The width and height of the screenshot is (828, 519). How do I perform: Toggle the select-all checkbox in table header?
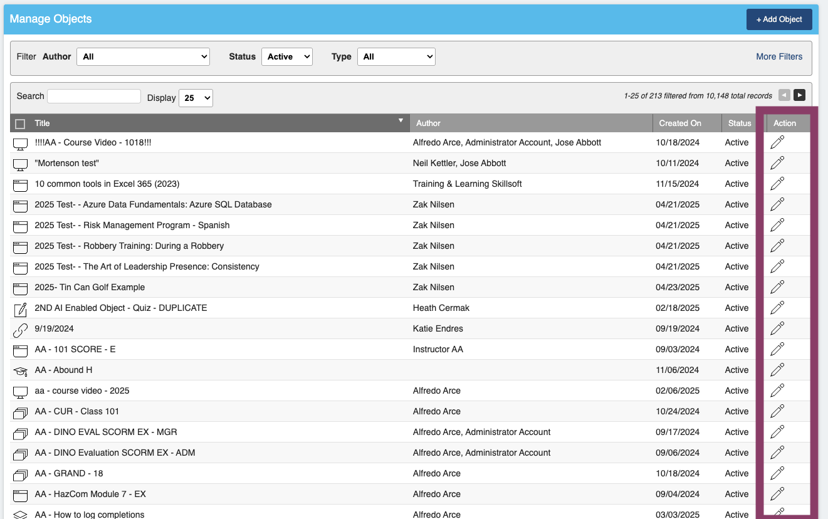(x=20, y=123)
